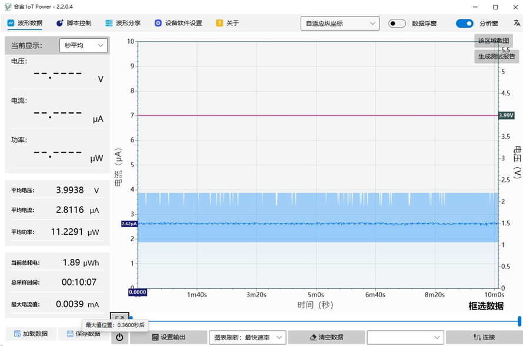The image size is (523, 346).
Task: Click the sampling time value 00:10:07
Action: click(79, 282)
